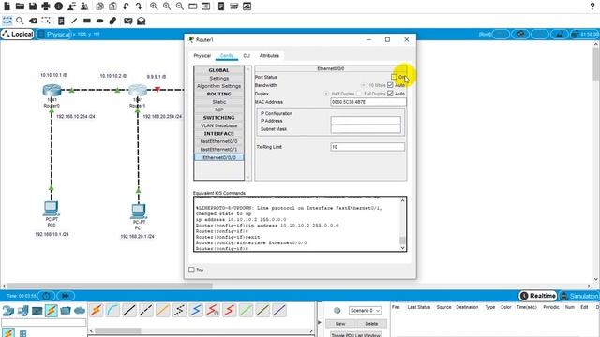The height and width of the screenshot is (337, 600).
Task: Open the Attributes tab in Router1
Action: click(x=269, y=56)
